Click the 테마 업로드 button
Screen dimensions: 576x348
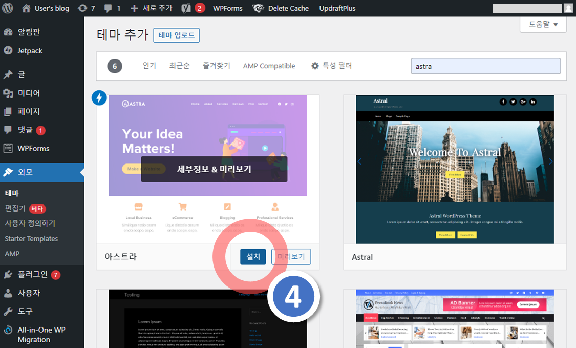(176, 35)
